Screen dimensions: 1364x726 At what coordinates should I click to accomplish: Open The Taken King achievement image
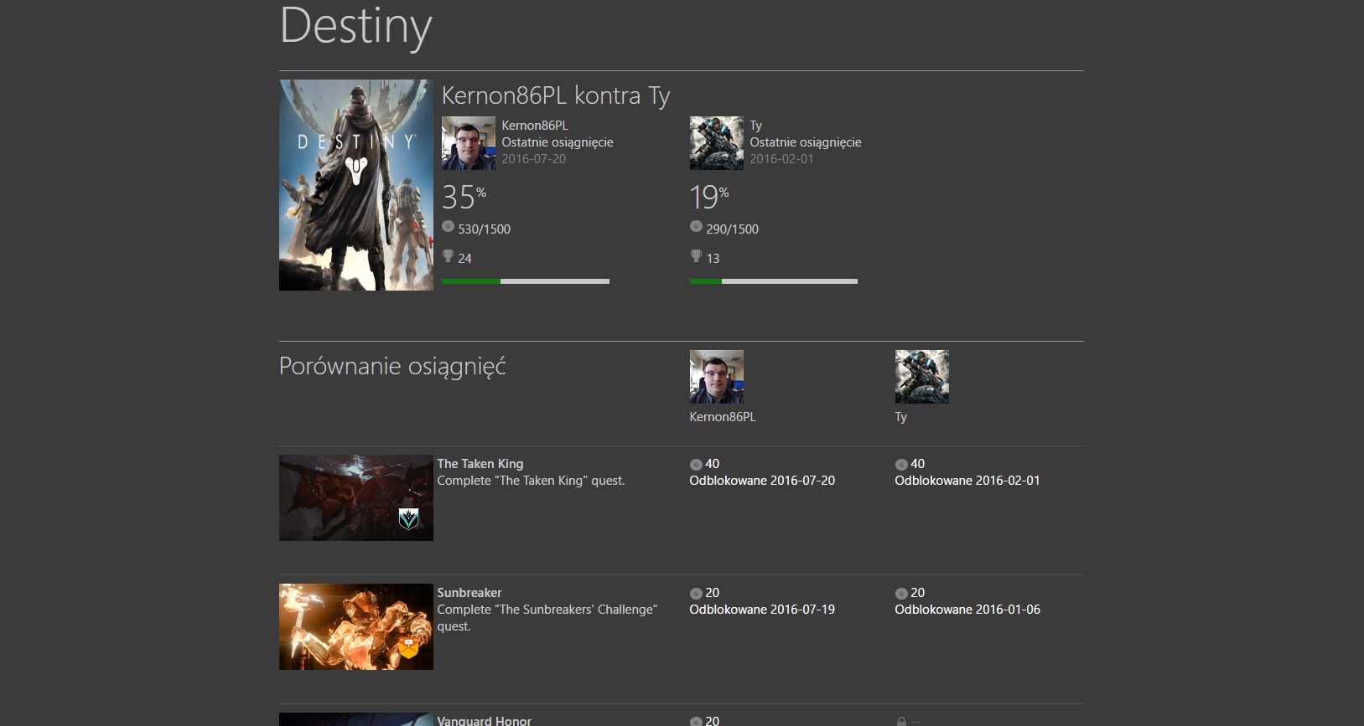[x=356, y=497]
